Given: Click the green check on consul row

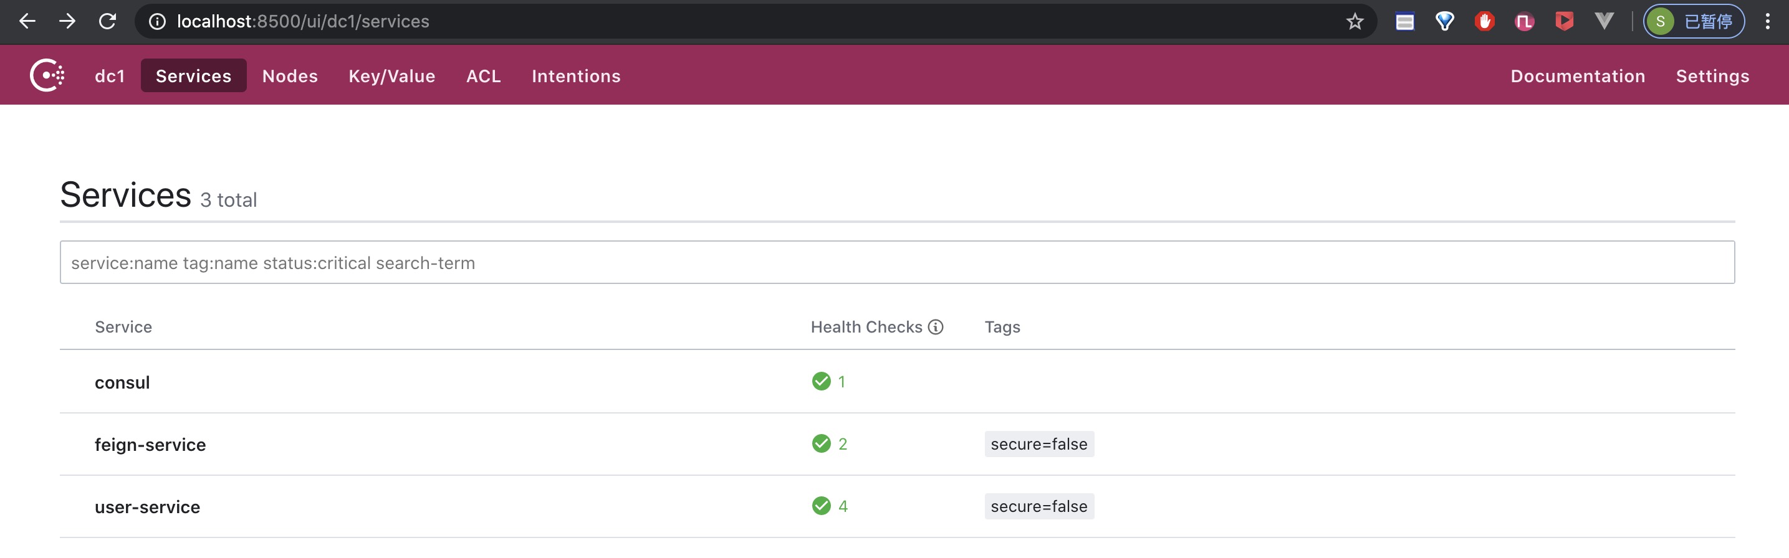Looking at the screenshot, I should coord(821,381).
